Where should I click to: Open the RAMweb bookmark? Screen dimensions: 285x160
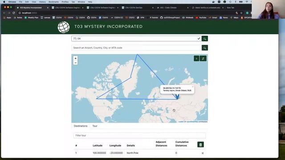(188, 18)
